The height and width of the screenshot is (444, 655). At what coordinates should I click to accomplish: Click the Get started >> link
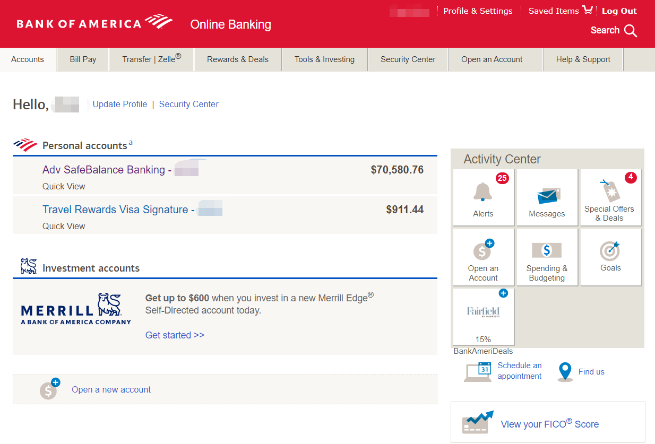point(175,335)
